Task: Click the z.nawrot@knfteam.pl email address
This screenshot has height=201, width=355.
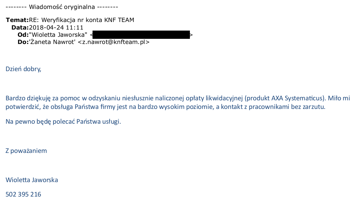Action: (114, 42)
